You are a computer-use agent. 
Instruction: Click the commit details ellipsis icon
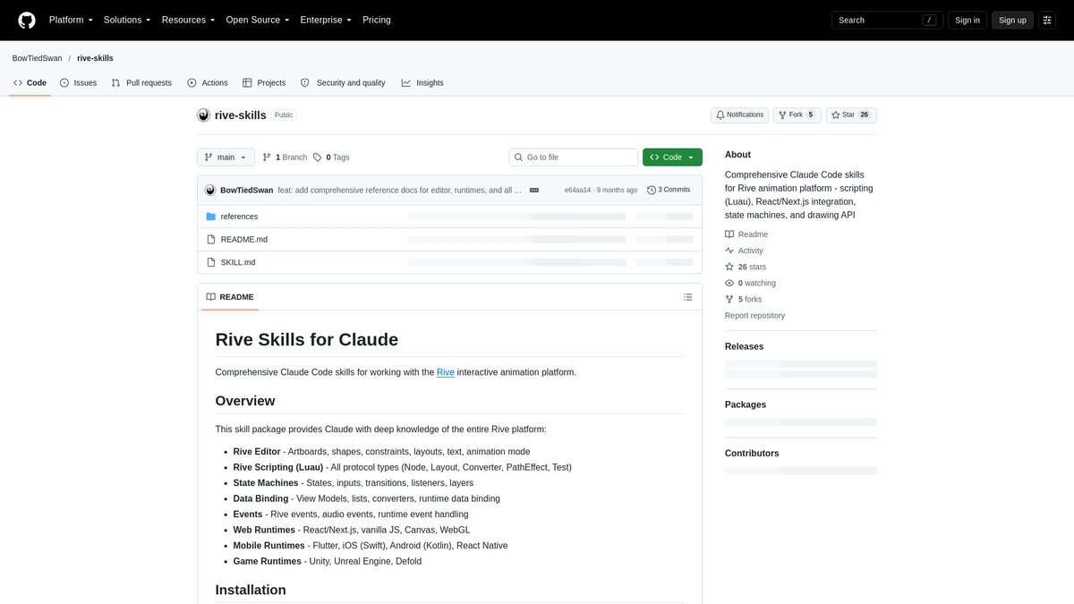(534, 190)
